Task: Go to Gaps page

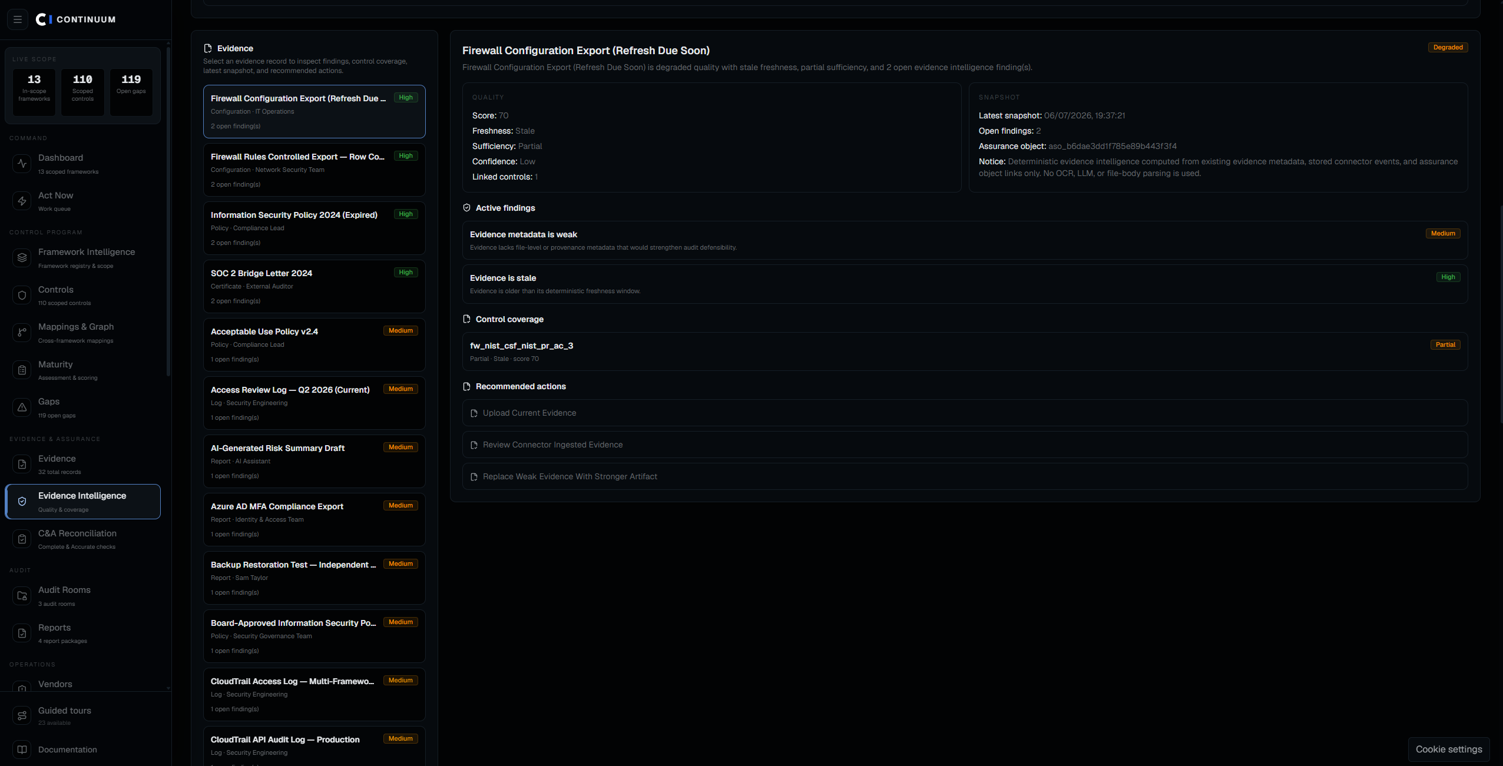Action: tap(83, 407)
